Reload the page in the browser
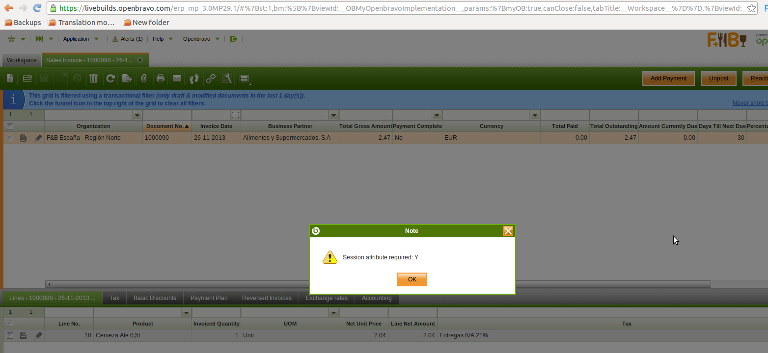Screen dimensions: 768x353 point(37,8)
